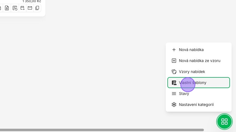Click the three-line Stavy icon

(x=174, y=94)
